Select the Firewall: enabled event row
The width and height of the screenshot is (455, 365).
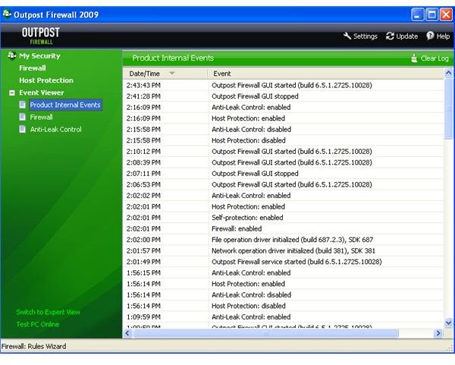[x=283, y=228]
